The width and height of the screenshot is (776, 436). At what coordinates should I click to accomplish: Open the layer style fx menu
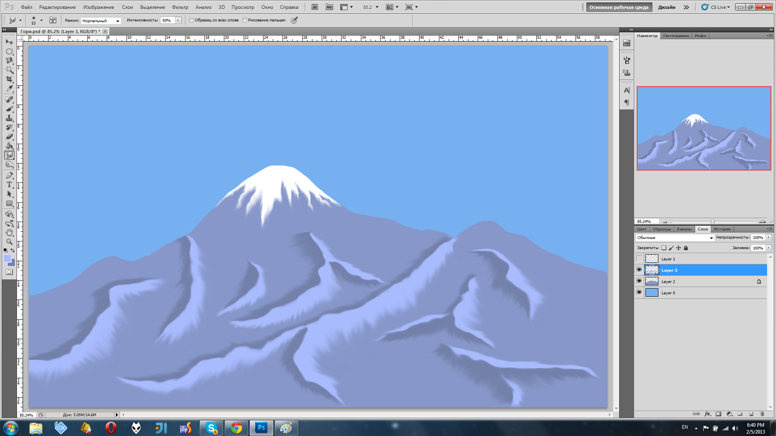coord(707,414)
